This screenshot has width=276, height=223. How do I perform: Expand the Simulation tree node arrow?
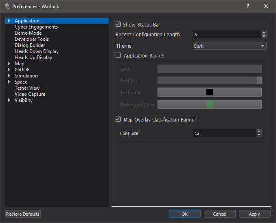pos(9,76)
